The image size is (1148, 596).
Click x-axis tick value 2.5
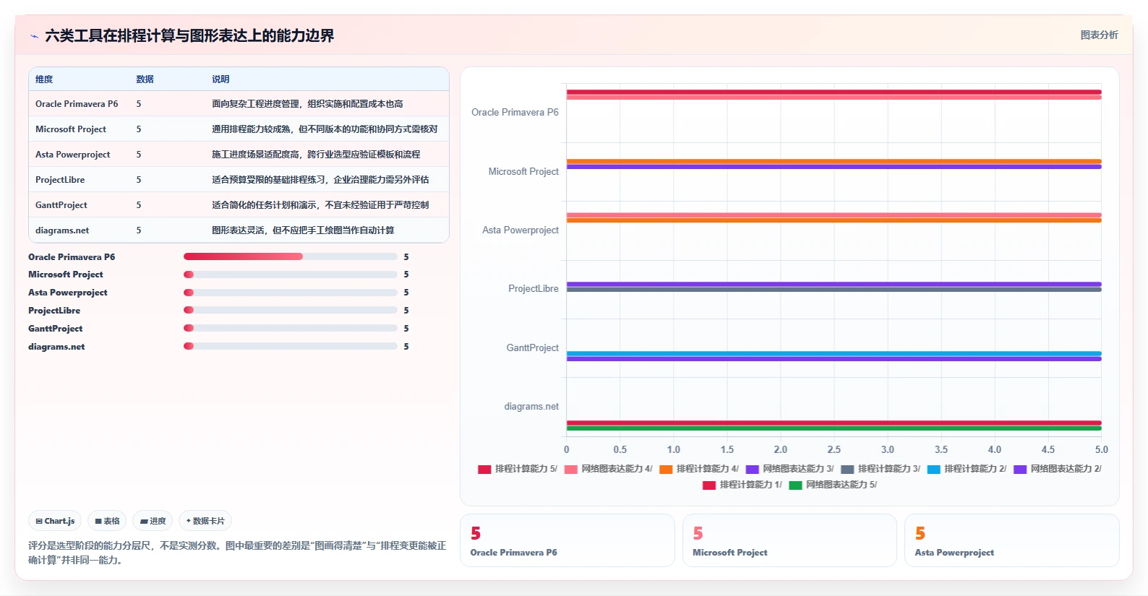pyautogui.click(x=834, y=449)
